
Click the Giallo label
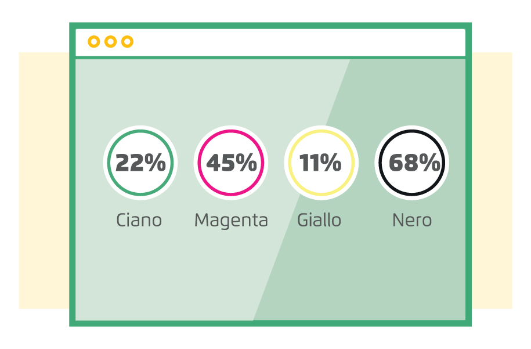[x=319, y=220]
